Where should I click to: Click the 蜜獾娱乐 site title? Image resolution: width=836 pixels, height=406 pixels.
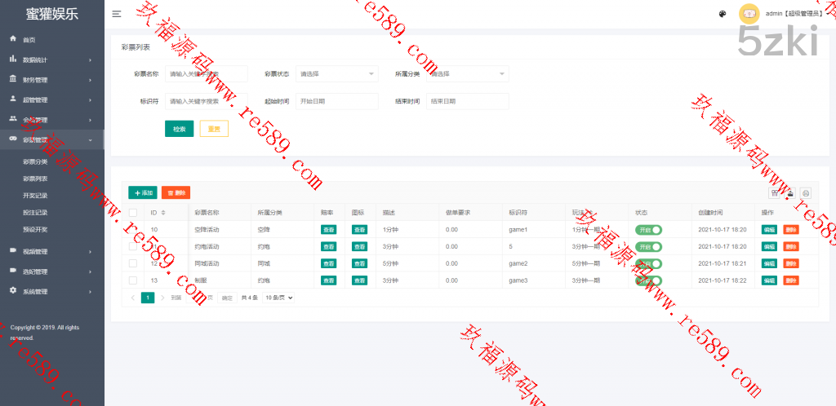52,15
